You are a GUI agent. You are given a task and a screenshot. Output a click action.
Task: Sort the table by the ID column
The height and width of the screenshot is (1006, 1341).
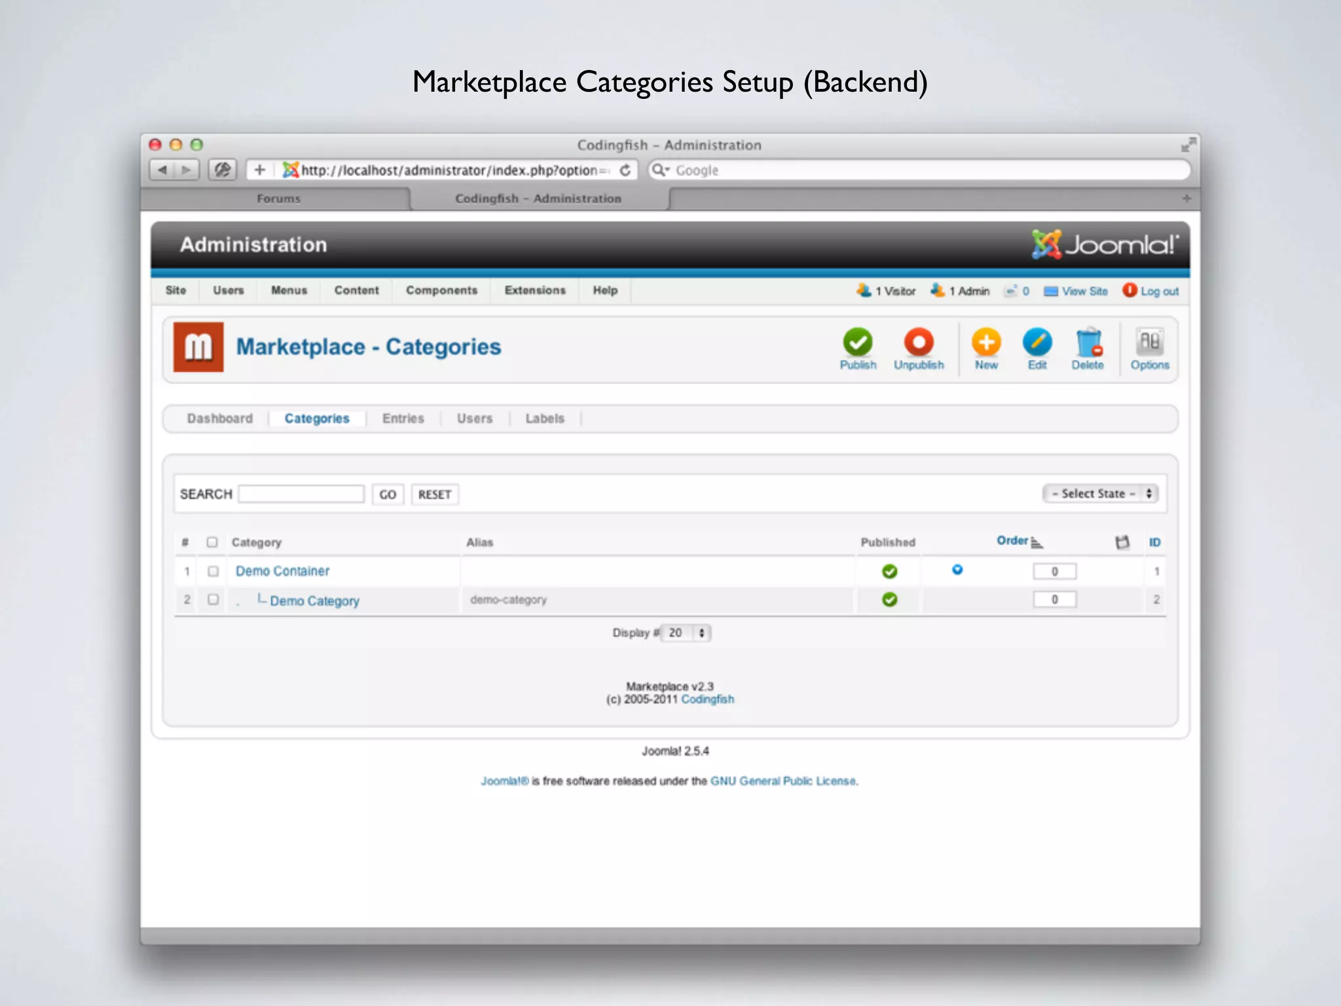[1154, 542]
